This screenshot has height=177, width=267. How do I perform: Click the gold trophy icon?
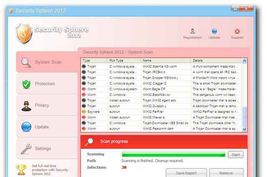point(21,170)
